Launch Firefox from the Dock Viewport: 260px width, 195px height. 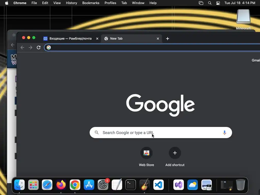point(61,185)
